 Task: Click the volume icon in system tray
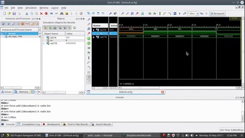[192, 135]
